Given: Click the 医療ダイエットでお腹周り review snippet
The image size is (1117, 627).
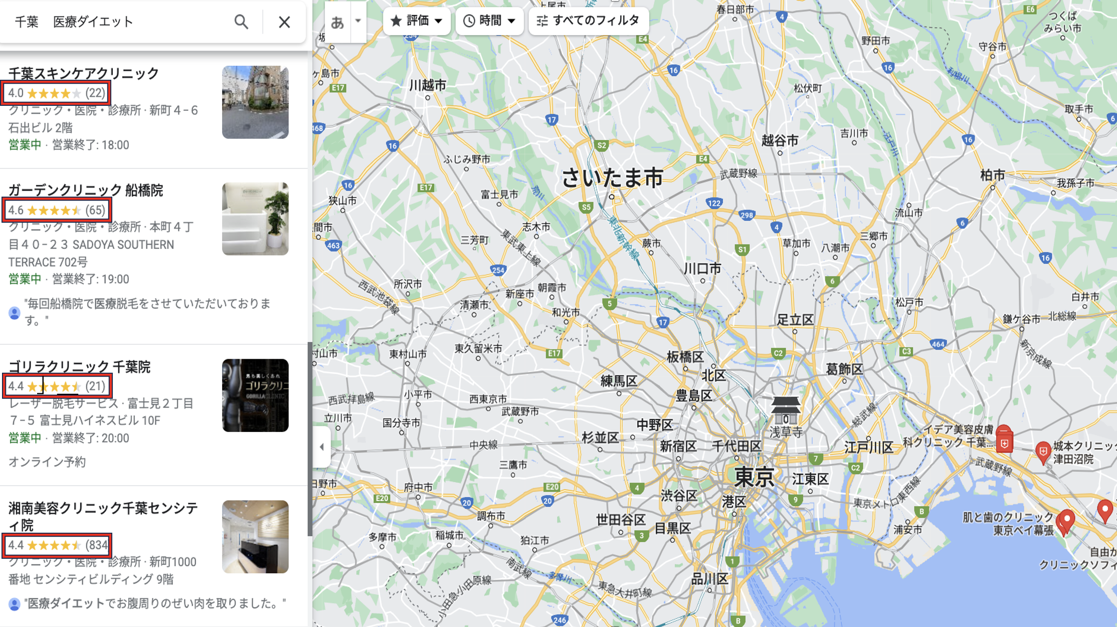Looking at the screenshot, I should pos(155,603).
